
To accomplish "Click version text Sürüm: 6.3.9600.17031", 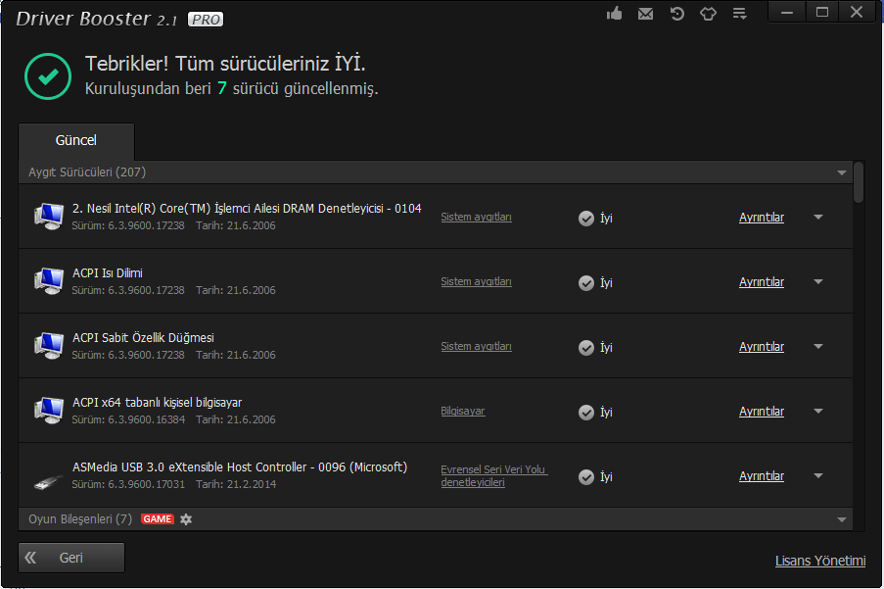I will pos(128,484).
